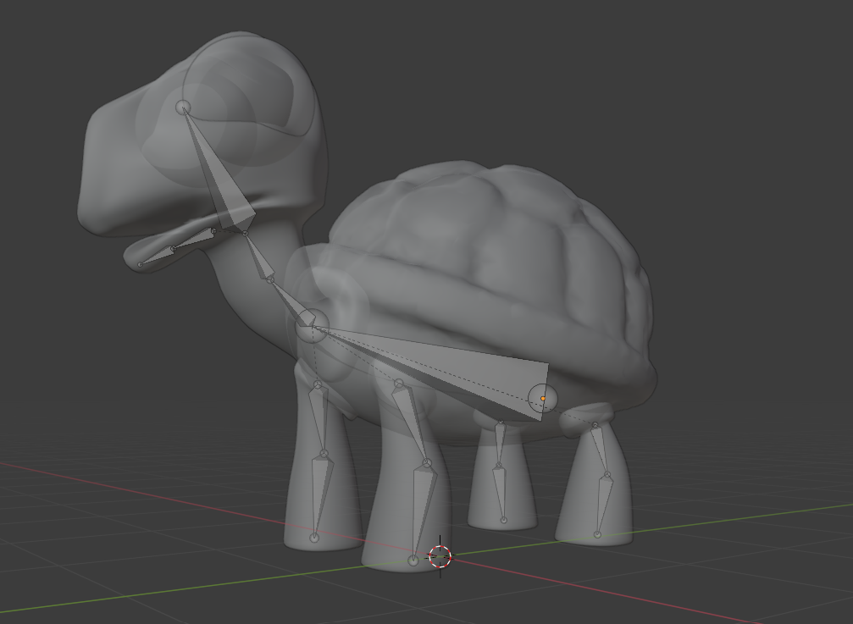The width and height of the screenshot is (853, 624).
Task: Select the rear jaw bone nearest the neck
Action: (x=193, y=240)
